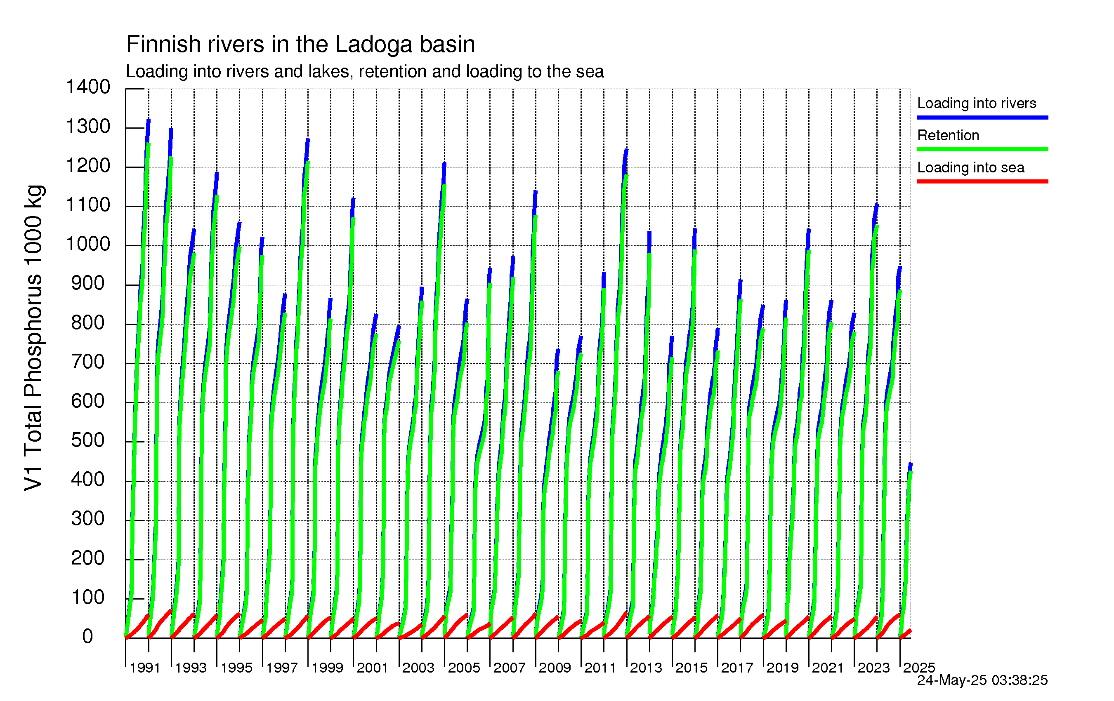Screen dimensions: 1114x701
Task: Click x-axis year label 1999
Action: [327, 668]
